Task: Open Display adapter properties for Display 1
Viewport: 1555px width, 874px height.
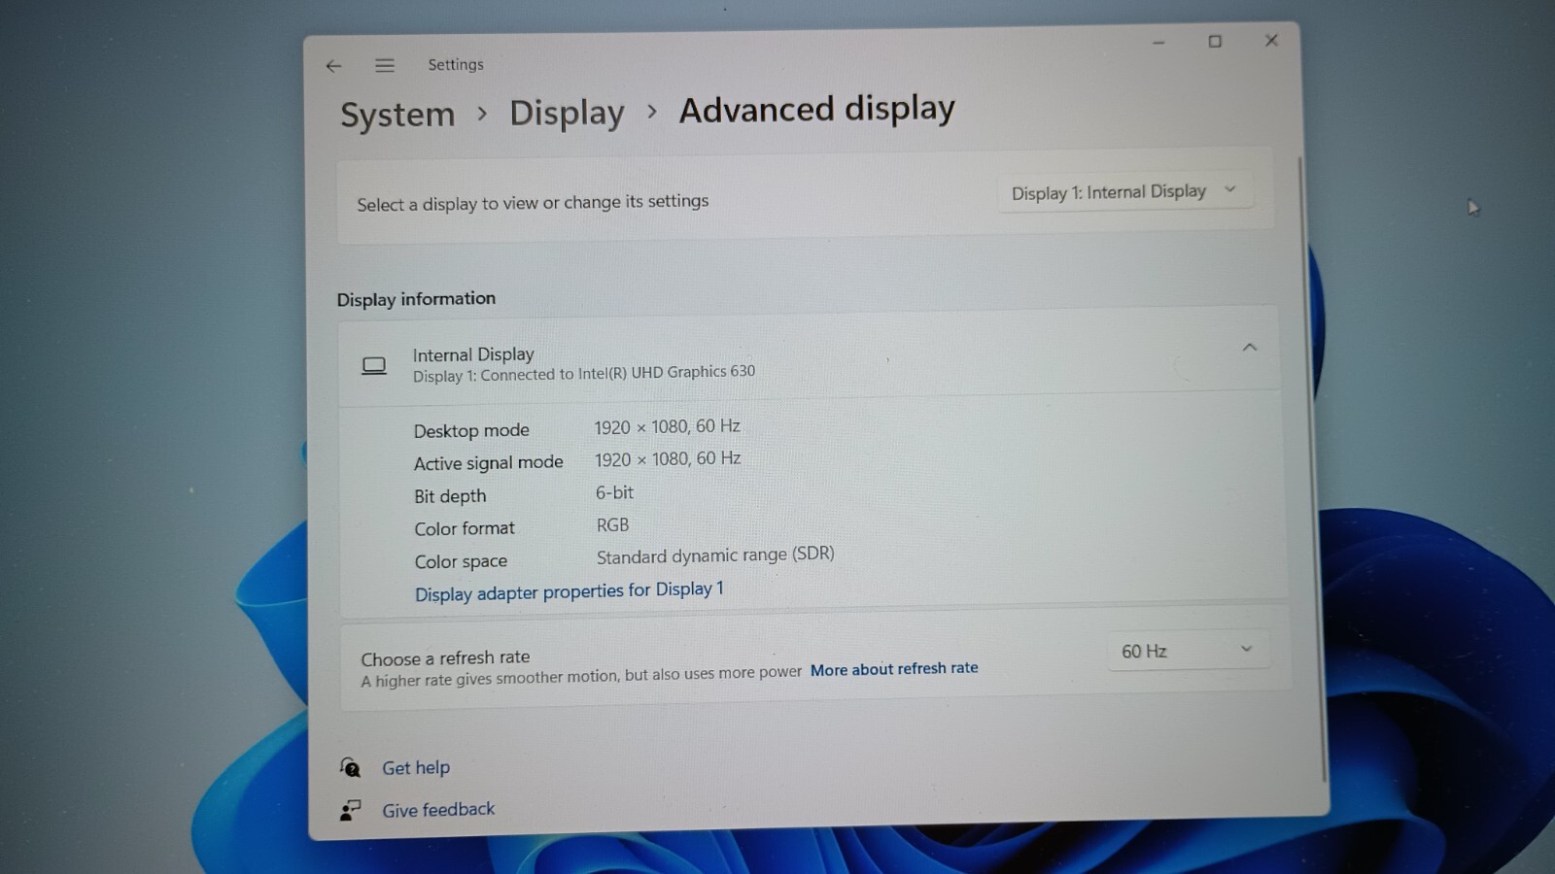Action: (x=570, y=591)
